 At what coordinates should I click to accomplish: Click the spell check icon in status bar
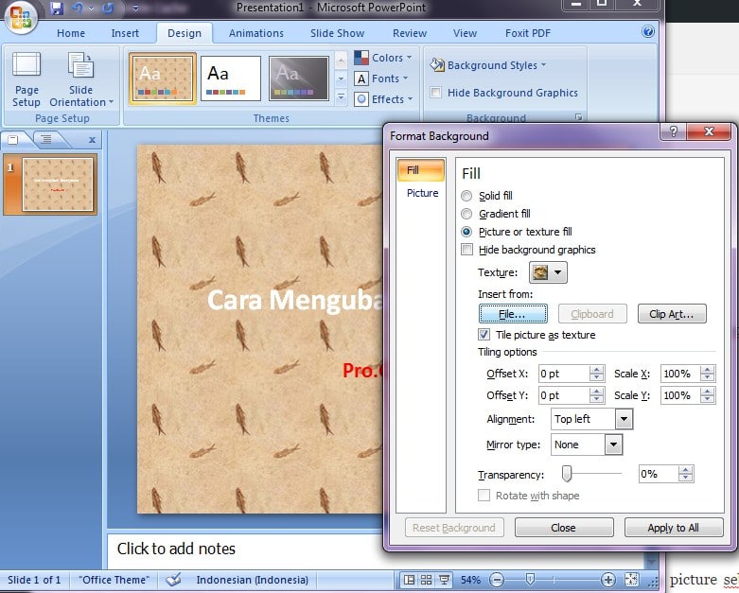click(x=173, y=580)
